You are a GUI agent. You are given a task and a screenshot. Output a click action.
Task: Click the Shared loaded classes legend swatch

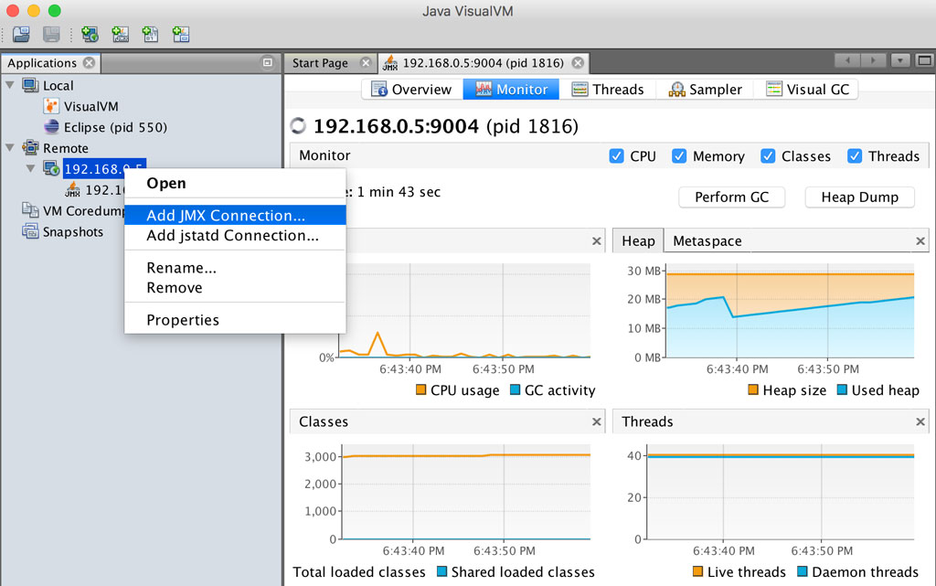(441, 571)
